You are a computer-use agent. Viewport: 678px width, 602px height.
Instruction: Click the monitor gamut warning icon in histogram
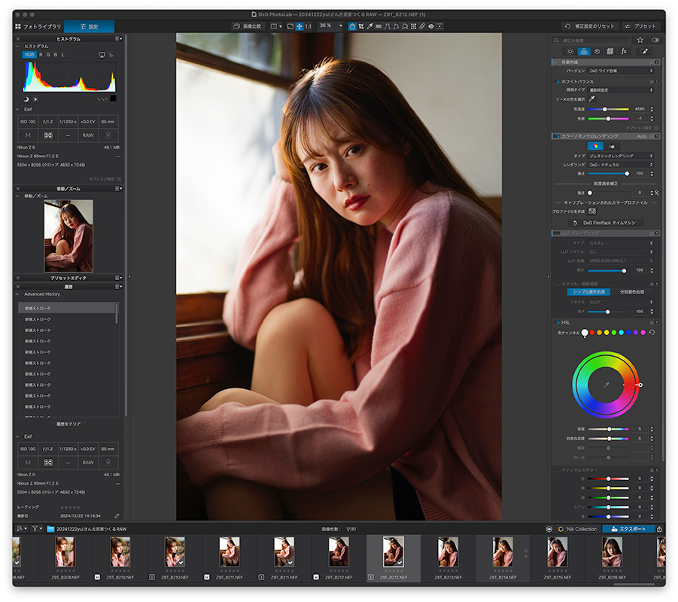click(x=102, y=55)
